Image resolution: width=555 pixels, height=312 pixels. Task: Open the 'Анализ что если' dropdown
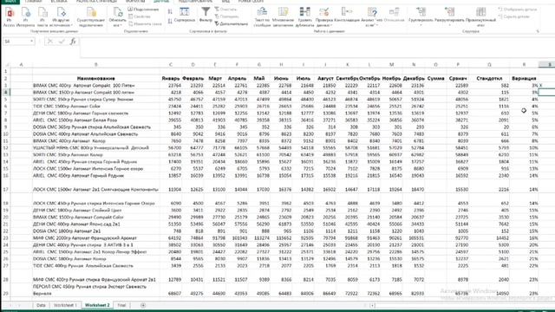point(372,17)
